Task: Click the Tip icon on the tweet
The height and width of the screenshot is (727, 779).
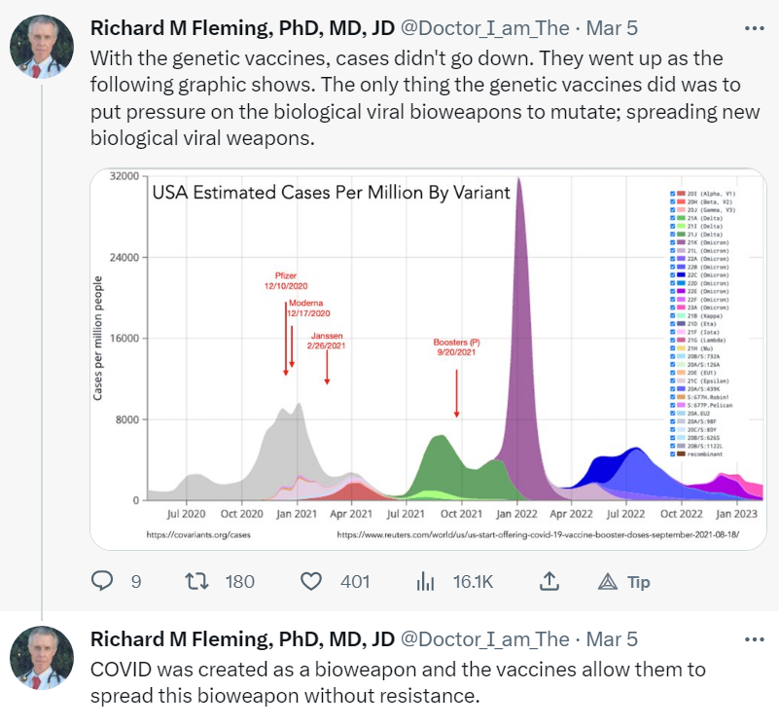Action: click(610, 581)
